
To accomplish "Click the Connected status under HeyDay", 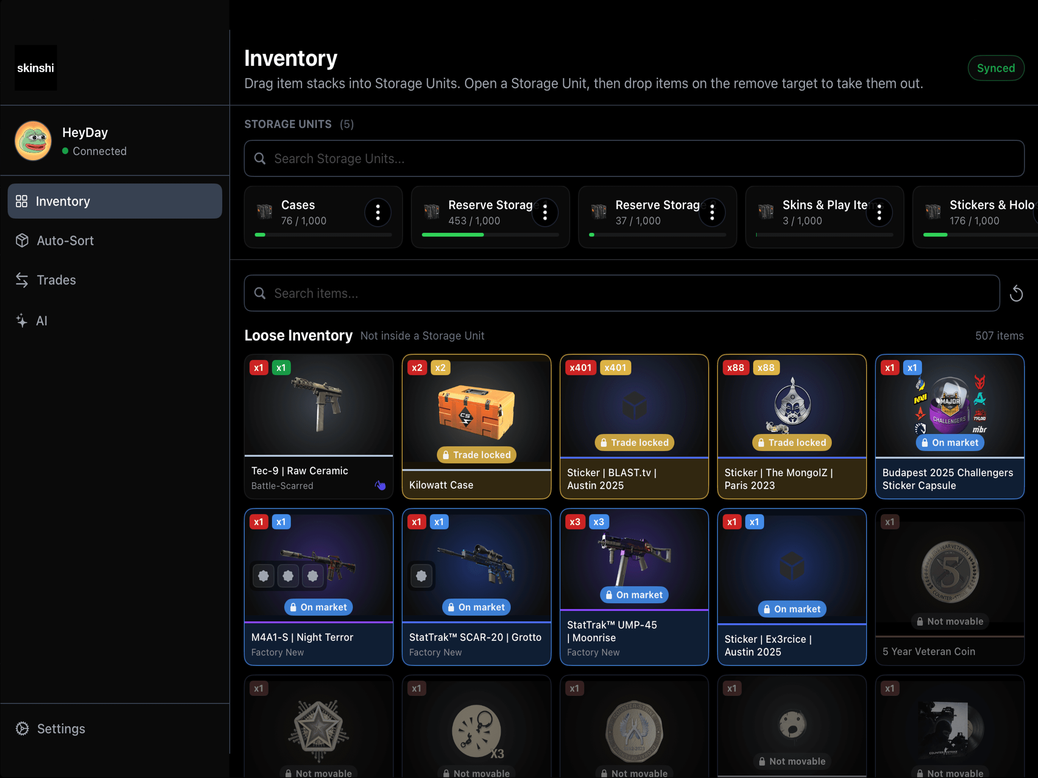I will [94, 151].
